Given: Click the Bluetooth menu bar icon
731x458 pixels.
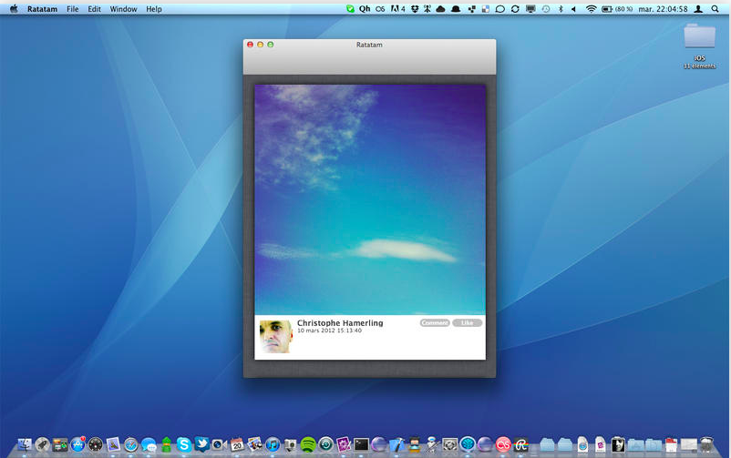Looking at the screenshot, I should 561,9.
